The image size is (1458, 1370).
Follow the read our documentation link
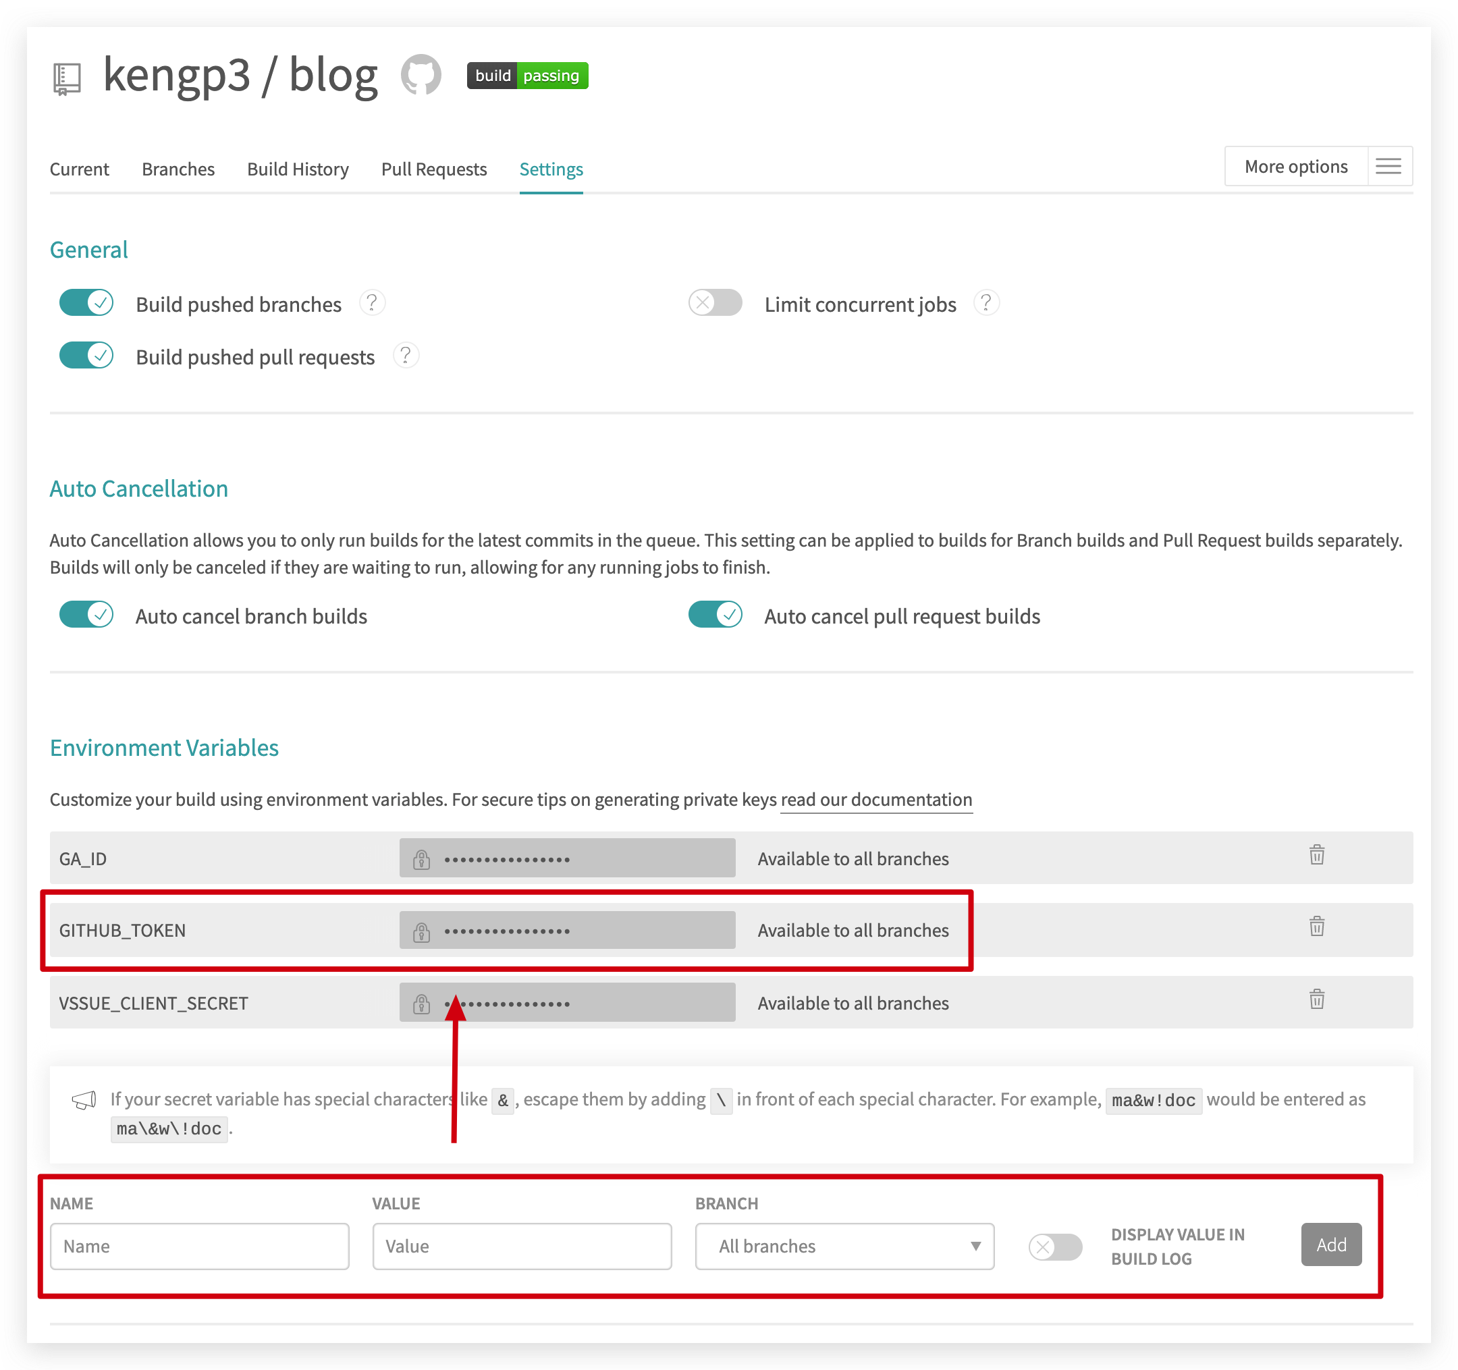point(876,800)
